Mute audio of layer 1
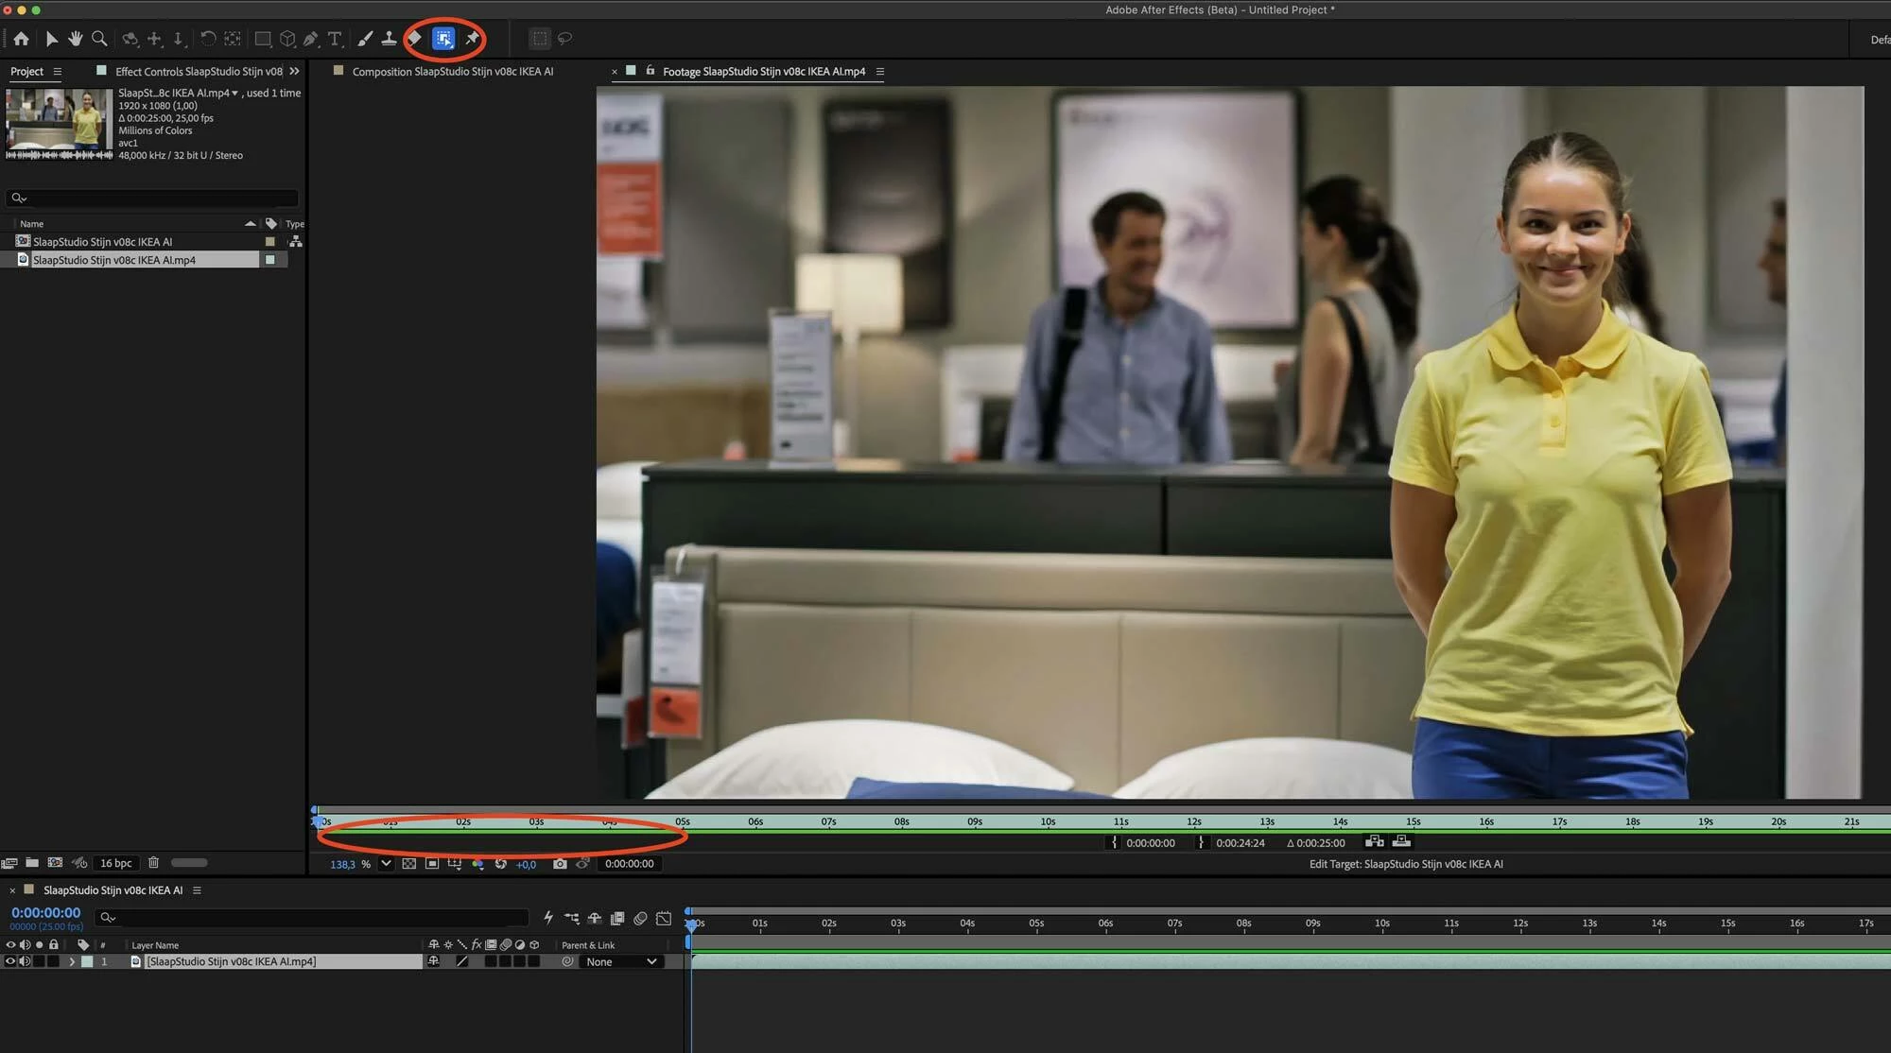 [x=26, y=961]
